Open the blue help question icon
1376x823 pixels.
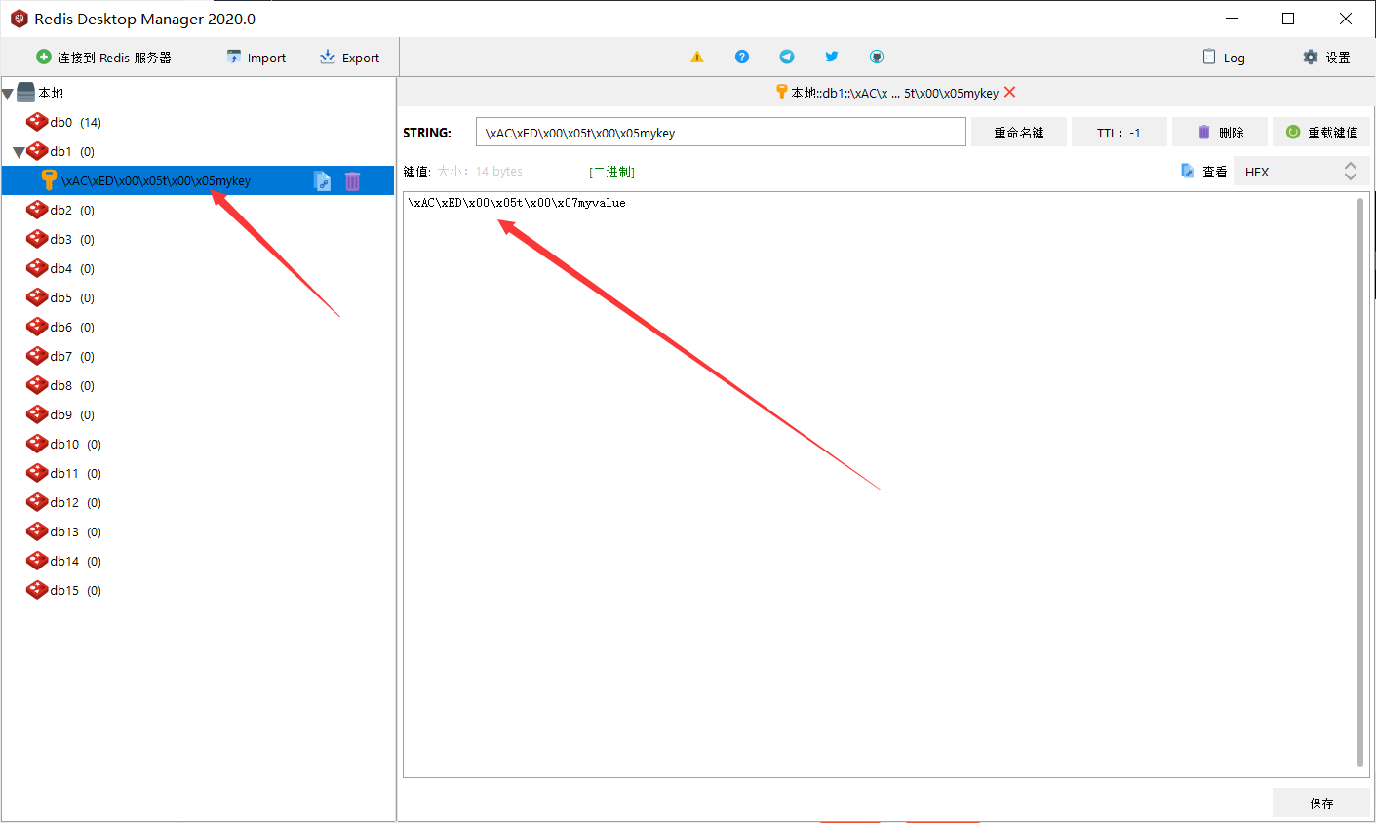tap(742, 57)
